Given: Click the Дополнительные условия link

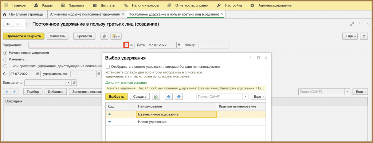Looking at the screenshot, I should pyautogui.click(x=126, y=83).
